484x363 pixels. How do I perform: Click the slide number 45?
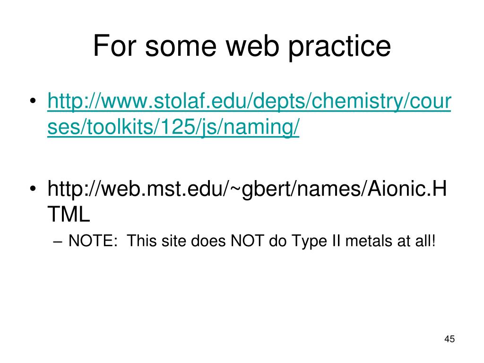tap(449, 339)
